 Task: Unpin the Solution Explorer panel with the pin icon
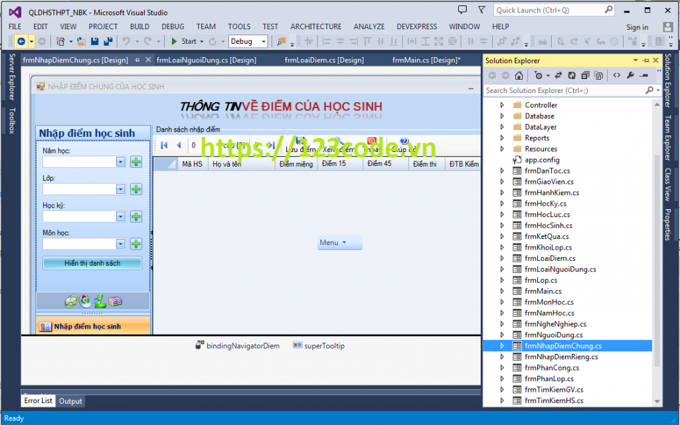645,60
